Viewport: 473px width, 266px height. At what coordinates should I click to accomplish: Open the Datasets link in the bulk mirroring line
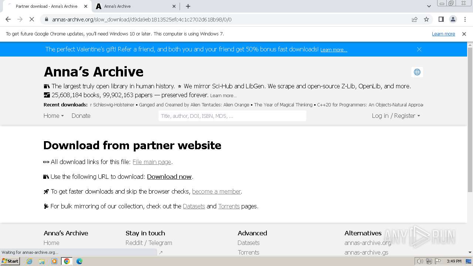point(194,206)
